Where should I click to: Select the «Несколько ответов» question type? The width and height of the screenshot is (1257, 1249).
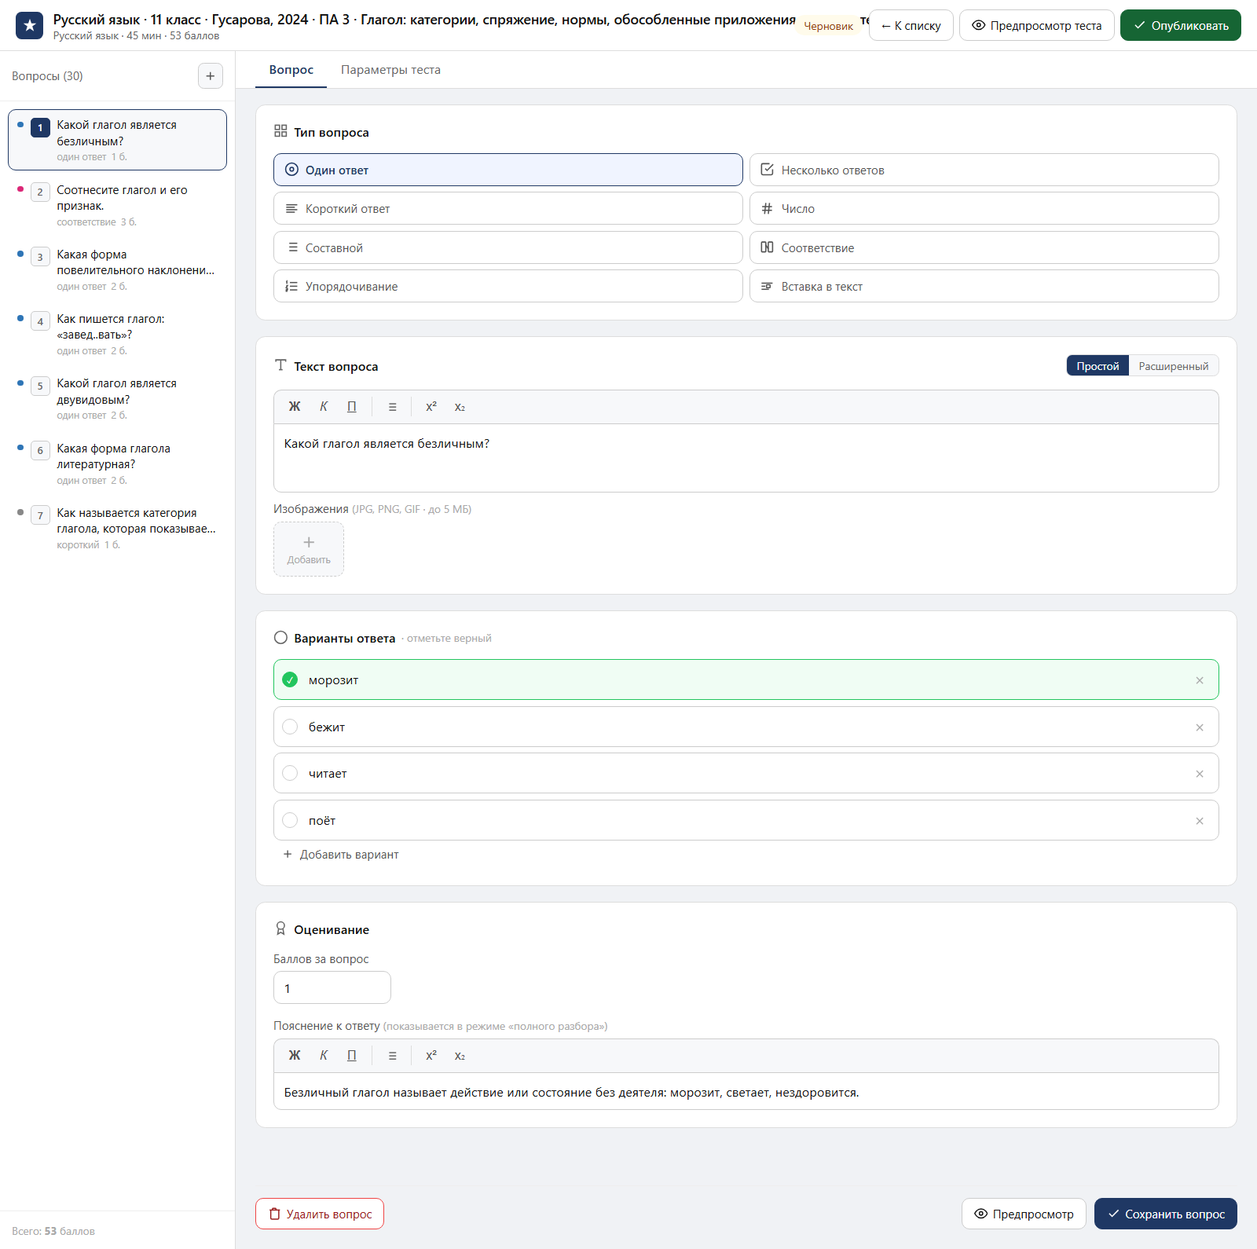(984, 170)
